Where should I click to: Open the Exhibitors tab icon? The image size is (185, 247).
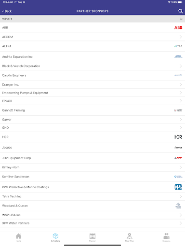(55, 236)
